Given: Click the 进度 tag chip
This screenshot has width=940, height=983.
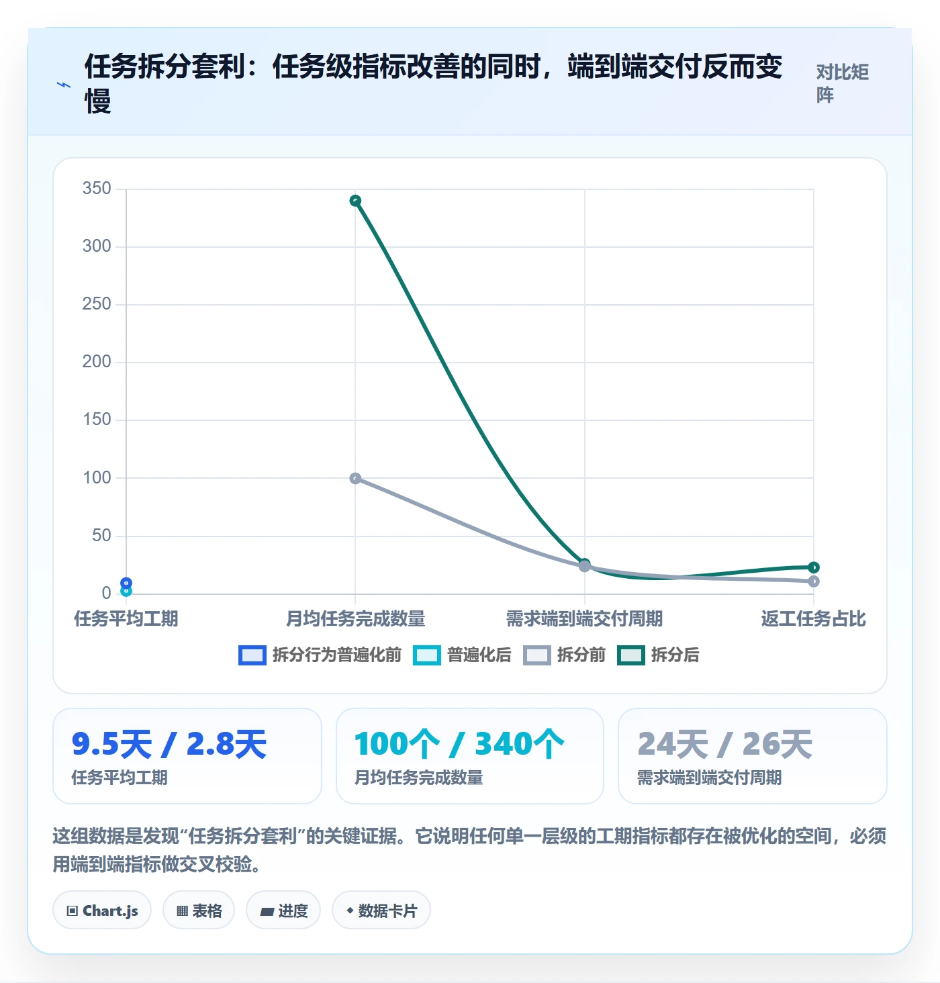Looking at the screenshot, I should point(283,910).
